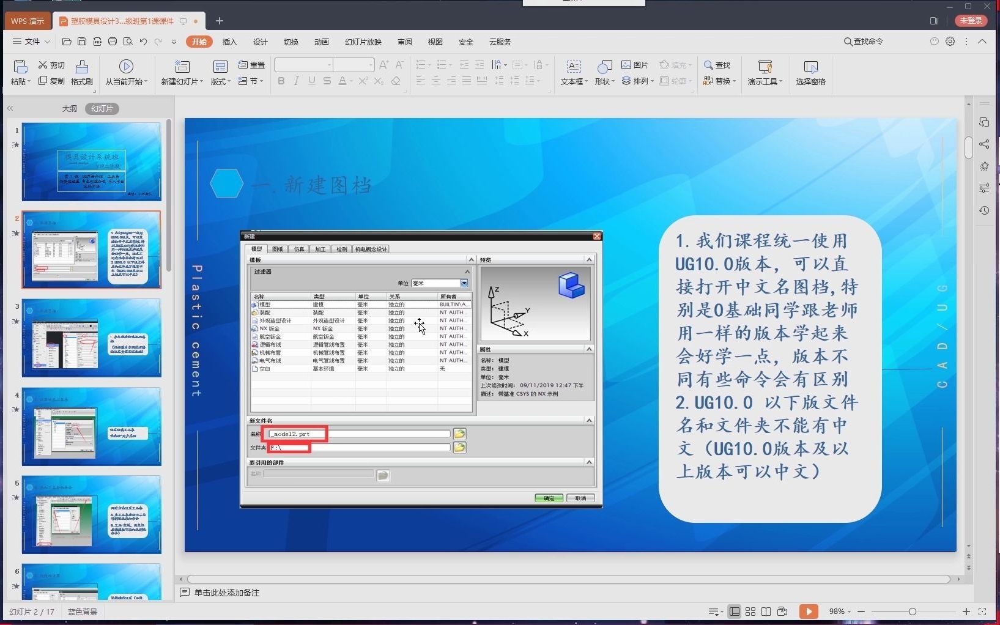
Task: Open Presentation Tools (演示工具)
Action: point(765,72)
